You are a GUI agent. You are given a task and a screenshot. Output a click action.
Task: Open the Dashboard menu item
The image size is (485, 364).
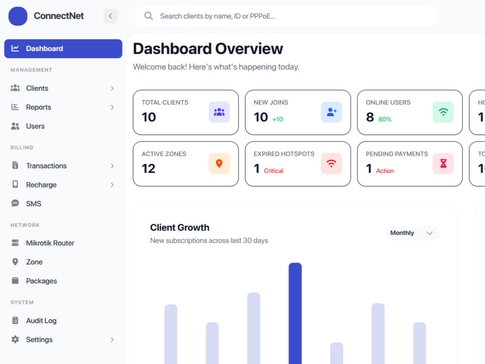point(63,49)
